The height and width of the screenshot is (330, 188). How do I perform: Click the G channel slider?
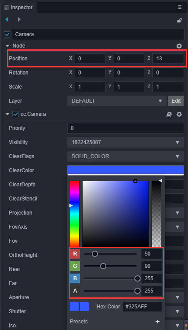[x=110, y=266]
